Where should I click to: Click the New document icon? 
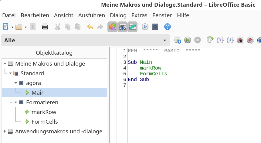tap(5, 27)
